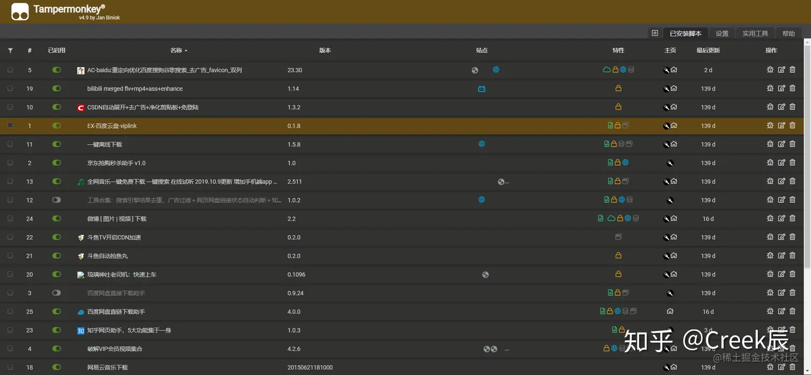The image size is (811, 375).
Task: Sort by the 版本 column header
Action: pos(325,50)
